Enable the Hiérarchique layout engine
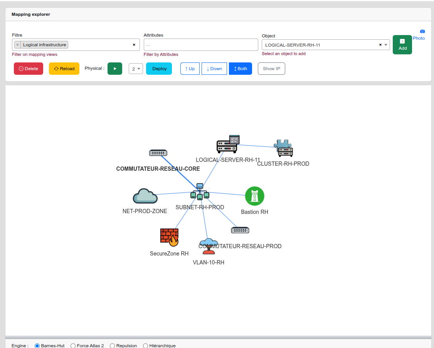Image resolution: width=434 pixels, height=348 pixels. [x=146, y=346]
